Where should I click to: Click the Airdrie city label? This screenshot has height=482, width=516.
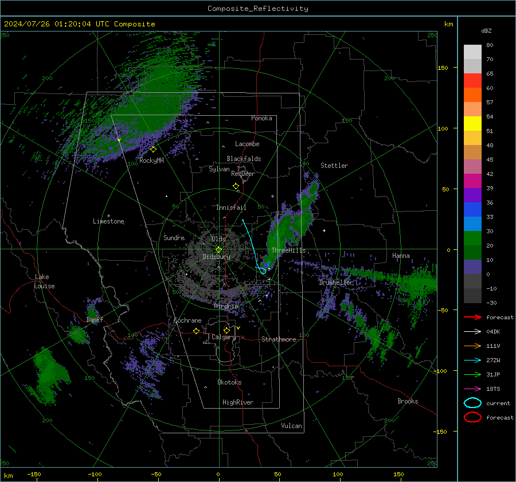click(226, 306)
